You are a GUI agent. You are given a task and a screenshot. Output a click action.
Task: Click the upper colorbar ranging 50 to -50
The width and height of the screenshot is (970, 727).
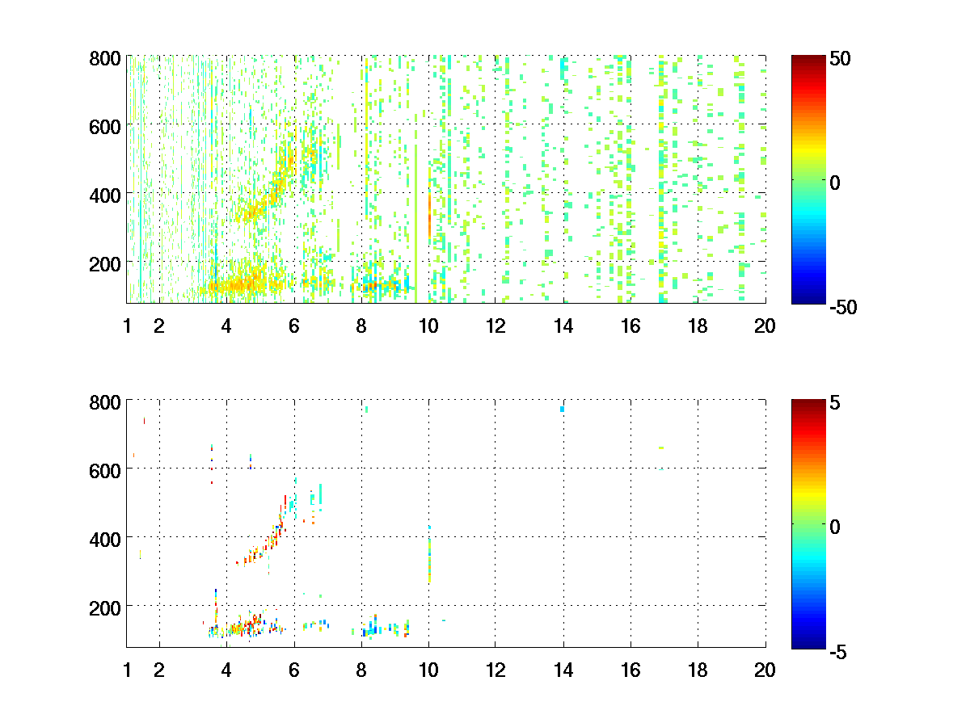808,179
